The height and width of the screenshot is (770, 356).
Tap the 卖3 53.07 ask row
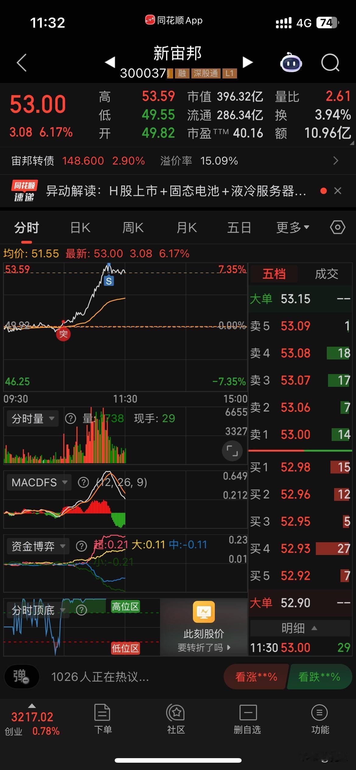(300, 380)
